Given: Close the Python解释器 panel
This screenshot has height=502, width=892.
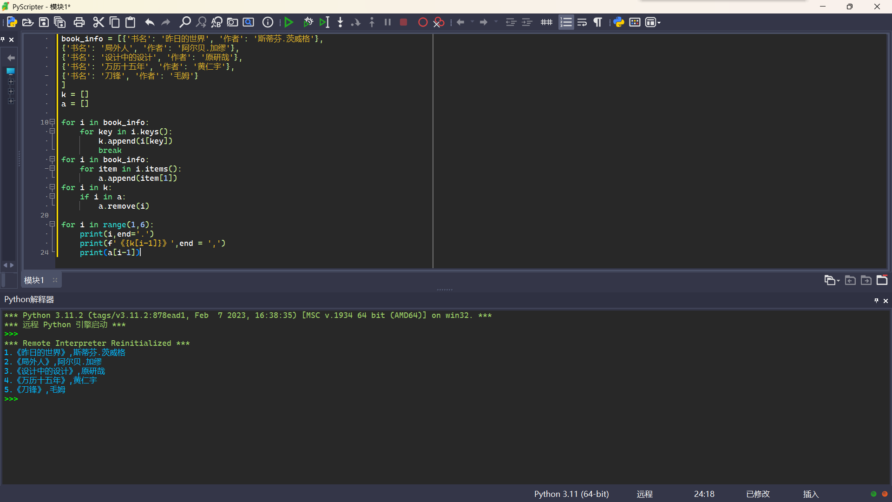Looking at the screenshot, I should [885, 301].
